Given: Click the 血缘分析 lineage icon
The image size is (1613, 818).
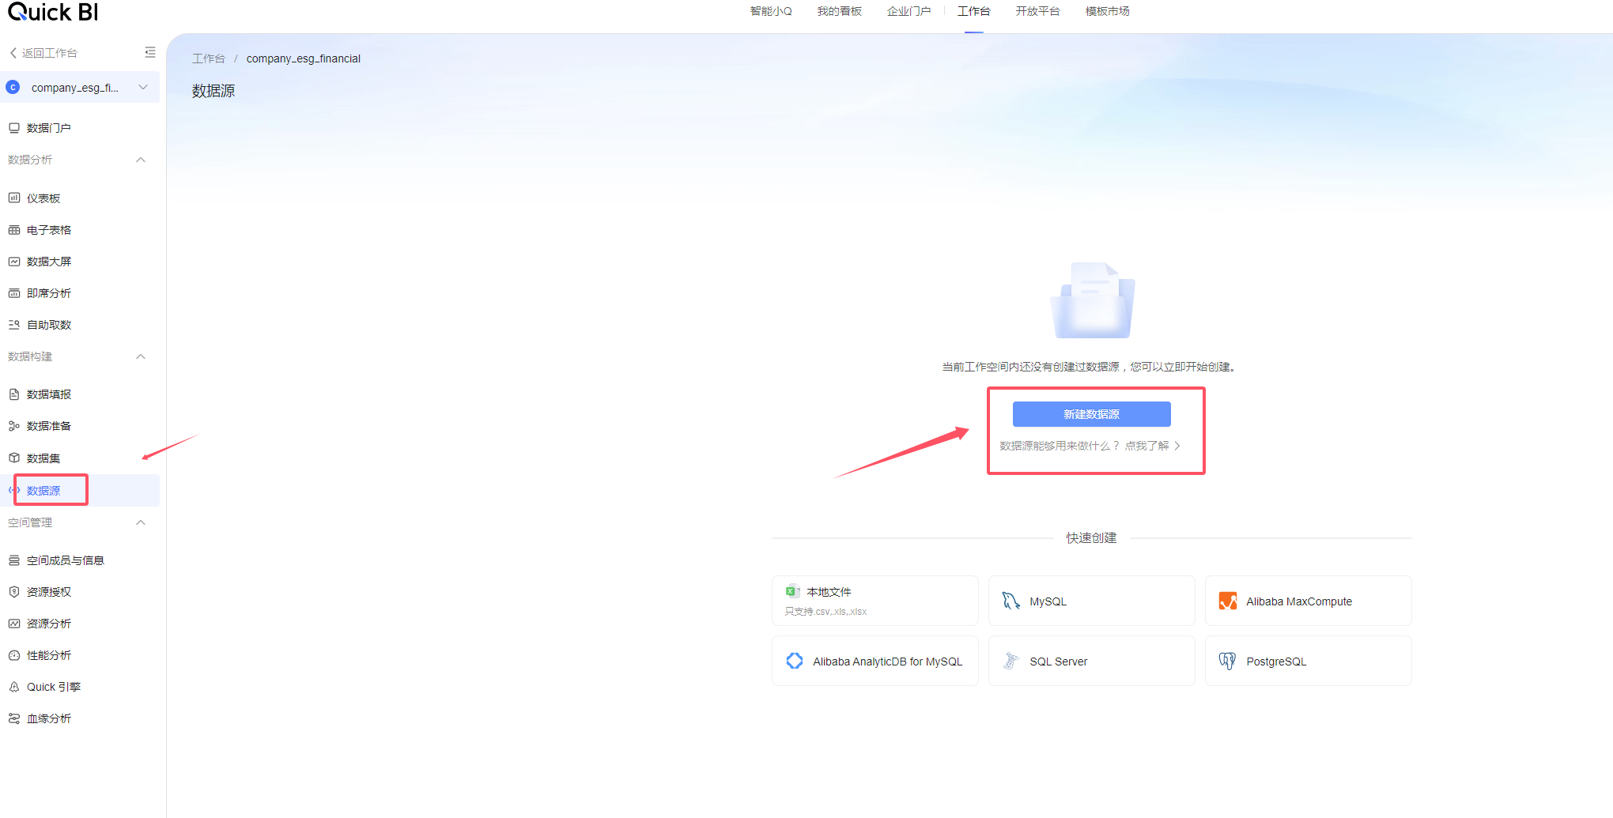Looking at the screenshot, I should pos(14,718).
